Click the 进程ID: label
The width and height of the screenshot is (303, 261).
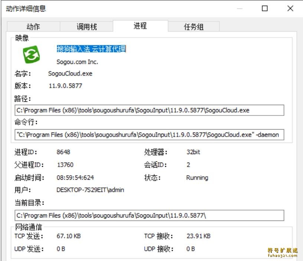point(26,152)
